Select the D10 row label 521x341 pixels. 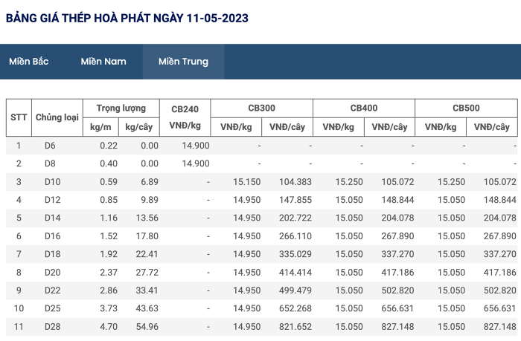[53, 182]
